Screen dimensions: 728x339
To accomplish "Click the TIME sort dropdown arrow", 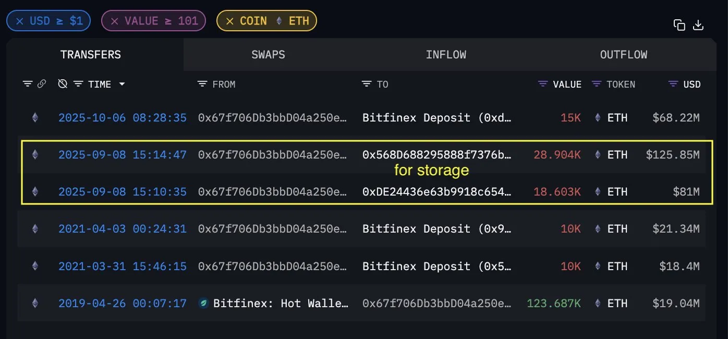I will tap(122, 84).
